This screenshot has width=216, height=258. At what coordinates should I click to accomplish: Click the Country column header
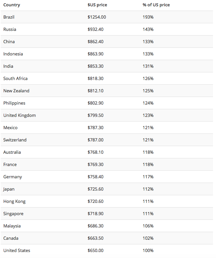point(12,5)
